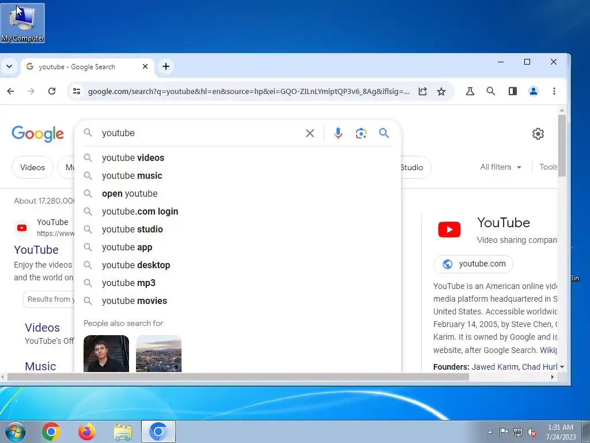
Task: Open the Action Center flag icon
Action: (x=504, y=432)
